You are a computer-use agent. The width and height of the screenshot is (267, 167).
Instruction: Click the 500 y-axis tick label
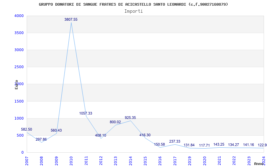(x=20, y=136)
